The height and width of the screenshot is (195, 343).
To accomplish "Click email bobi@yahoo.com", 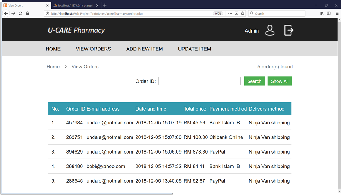I will [106, 167].
